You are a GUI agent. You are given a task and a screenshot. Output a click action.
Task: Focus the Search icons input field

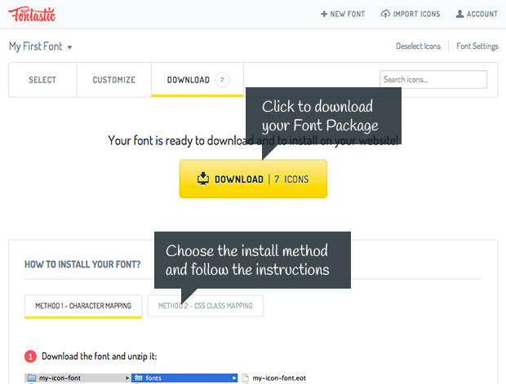(433, 79)
